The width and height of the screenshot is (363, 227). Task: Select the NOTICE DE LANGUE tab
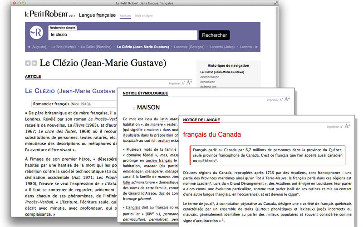(x=201, y=120)
